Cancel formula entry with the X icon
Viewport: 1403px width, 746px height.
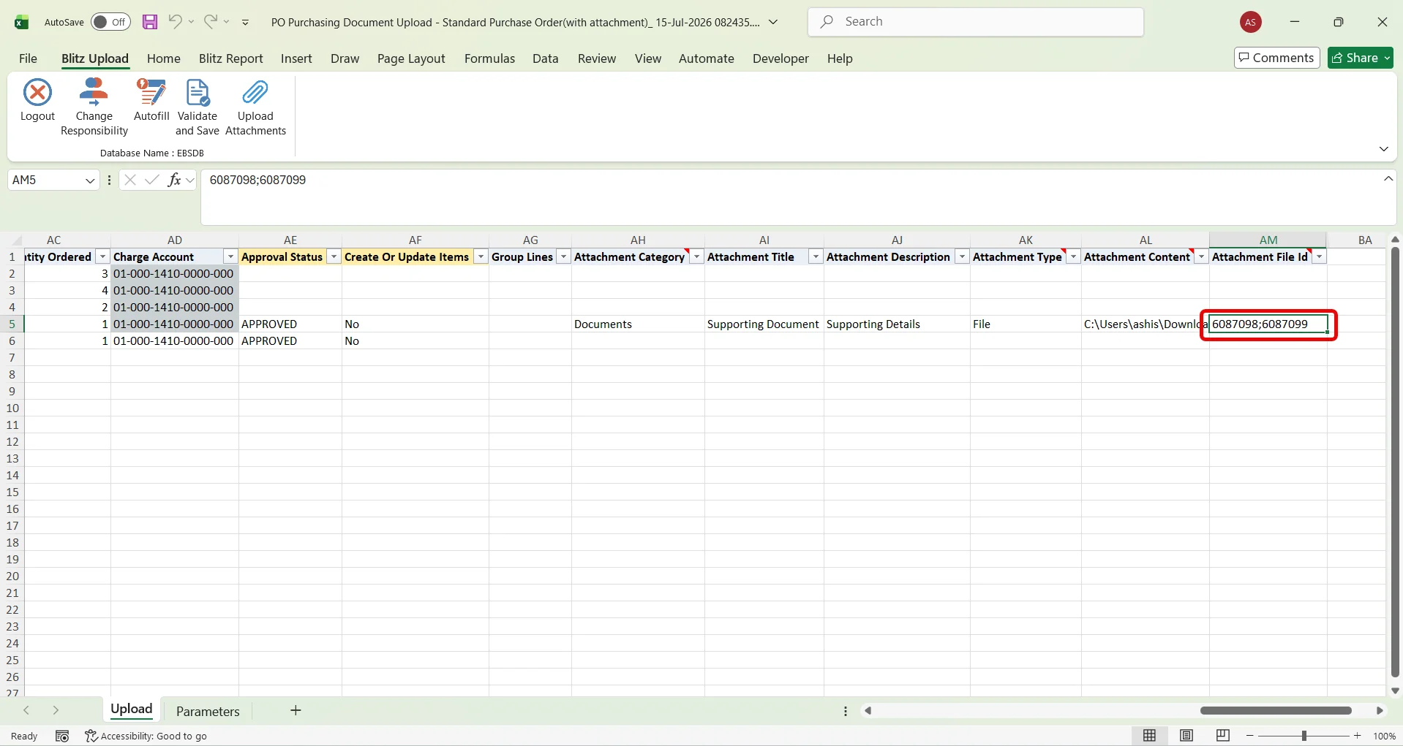130,180
